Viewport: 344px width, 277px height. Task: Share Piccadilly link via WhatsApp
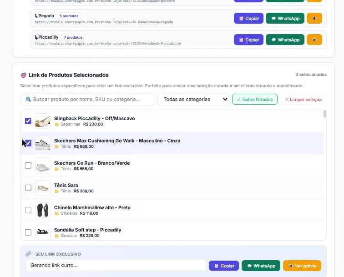285,40
